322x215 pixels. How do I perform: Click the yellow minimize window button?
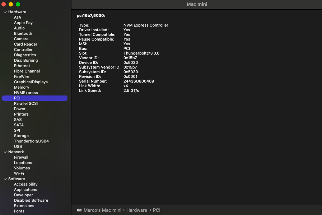11,4
